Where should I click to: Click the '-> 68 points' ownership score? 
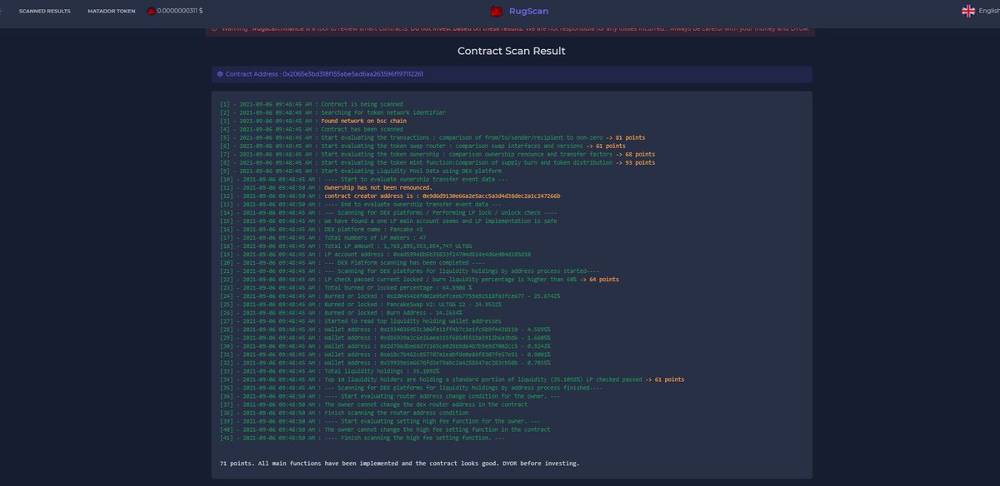[634, 154]
